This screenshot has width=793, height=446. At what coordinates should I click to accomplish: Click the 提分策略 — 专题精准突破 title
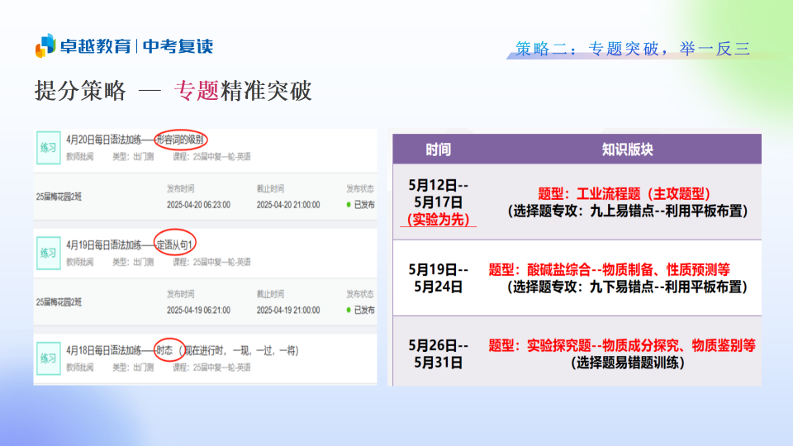pyautogui.click(x=173, y=91)
